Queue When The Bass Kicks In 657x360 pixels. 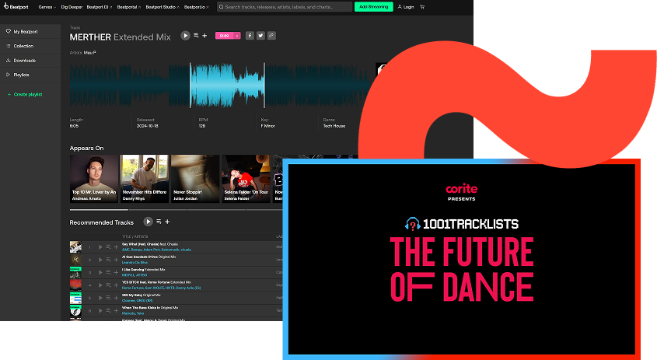click(x=108, y=310)
